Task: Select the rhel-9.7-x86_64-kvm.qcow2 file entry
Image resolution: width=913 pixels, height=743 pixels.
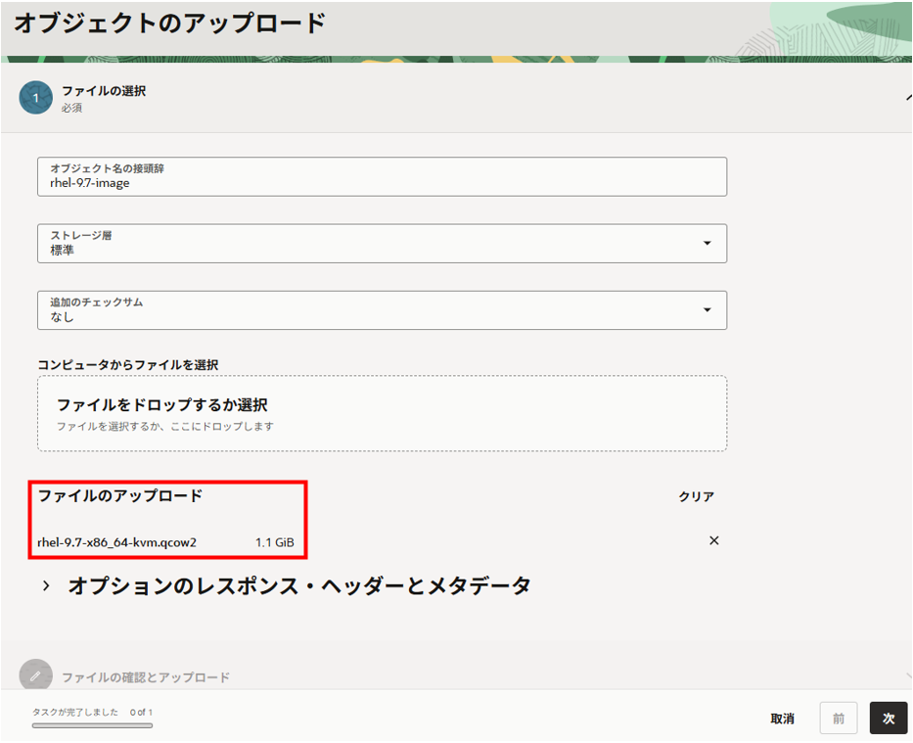Action: pos(116,541)
